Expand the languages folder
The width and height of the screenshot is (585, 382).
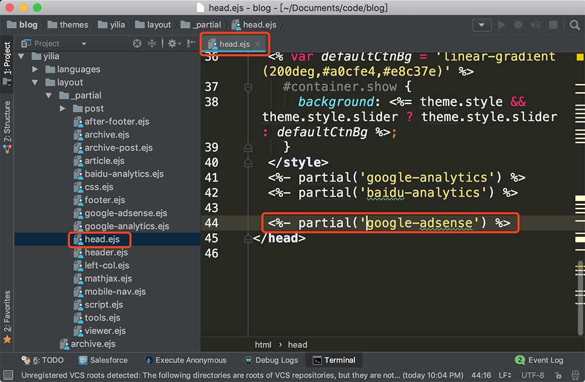(x=35, y=70)
